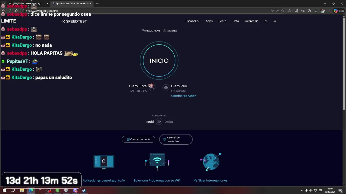Open the Steam taskbar icon
Screen dimensions: 346x194
coord(84,190)
